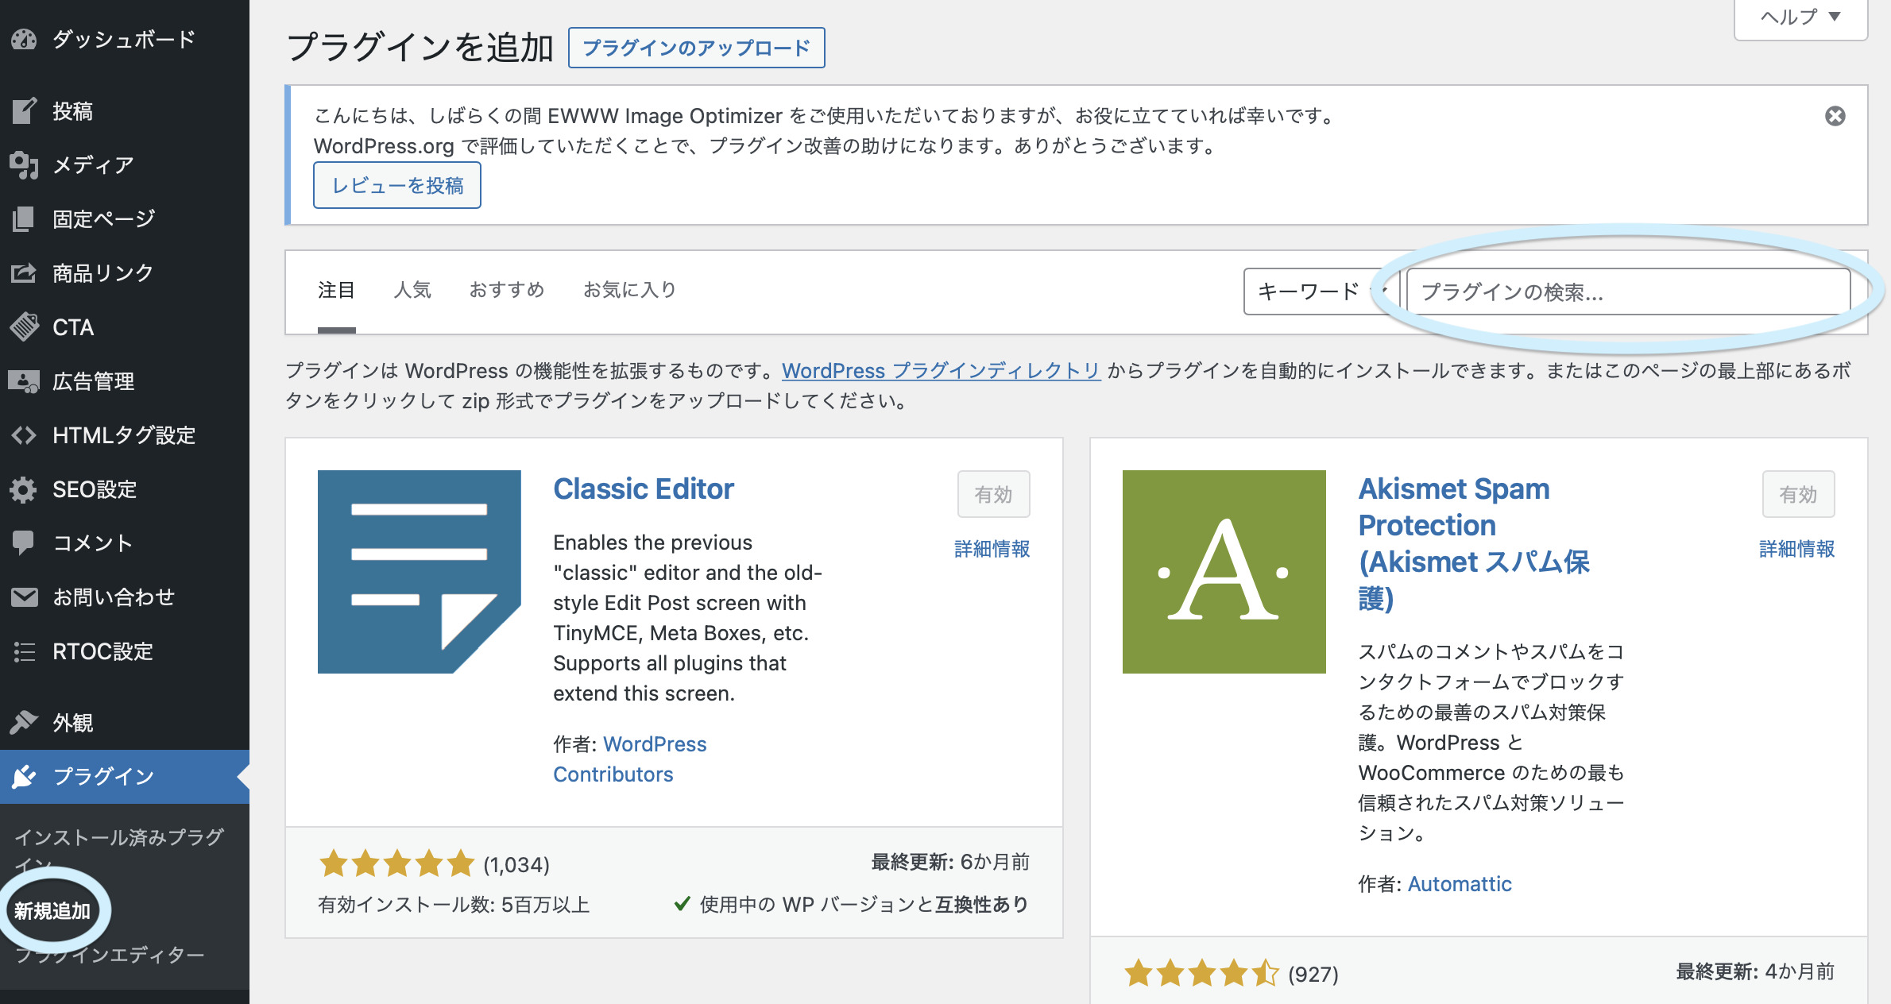Switch to the 注目 tab
1891x1004 pixels.
tap(336, 290)
